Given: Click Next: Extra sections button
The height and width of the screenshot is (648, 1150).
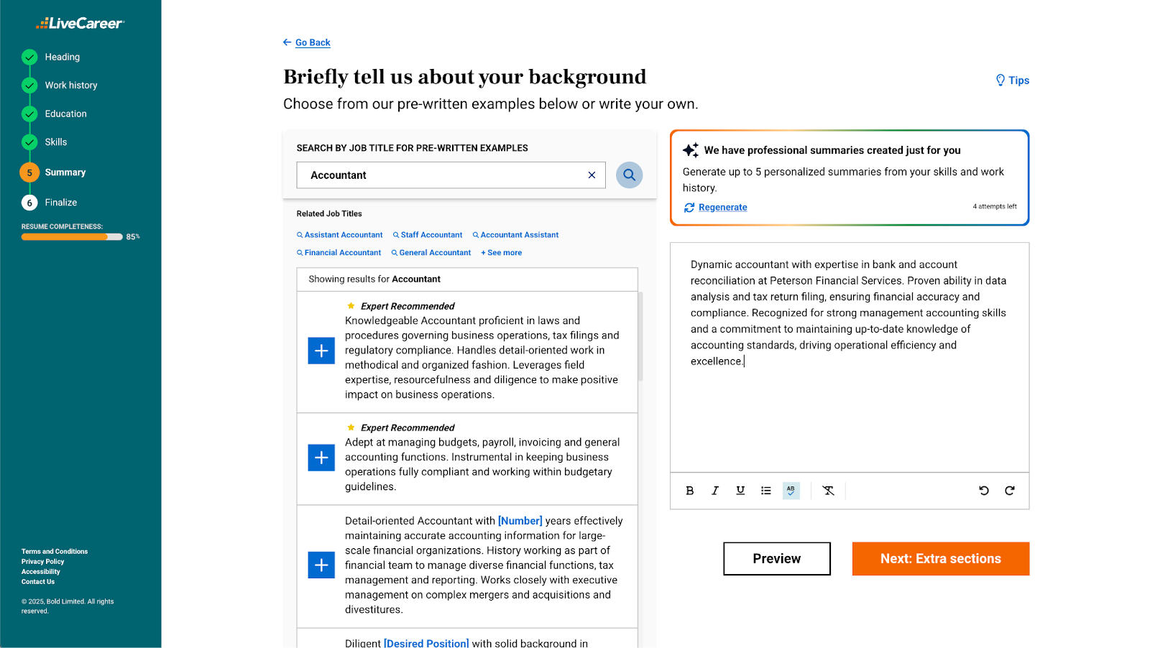Looking at the screenshot, I should (940, 559).
